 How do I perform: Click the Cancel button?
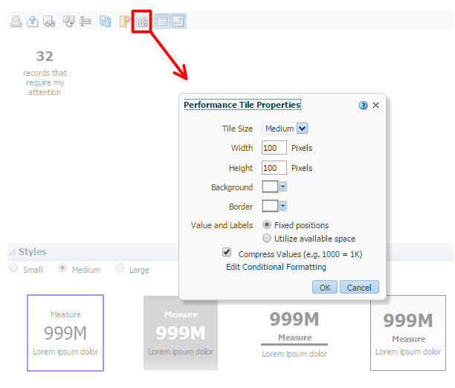tap(359, 287)
